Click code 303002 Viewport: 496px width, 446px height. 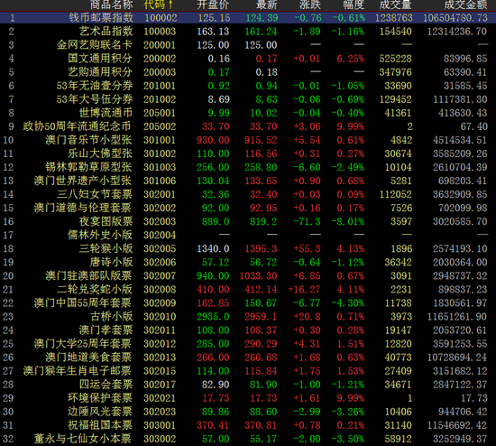(160, 439)
